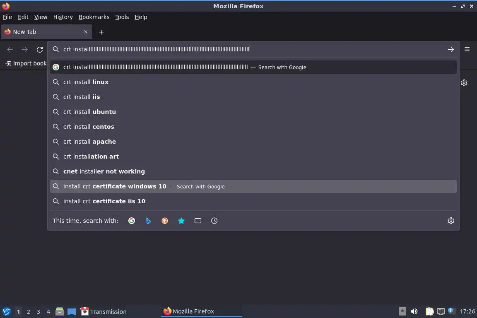Search this time with Bing icon
The image size is (477, 318).
pyautogui.click(x=148, y=221)
